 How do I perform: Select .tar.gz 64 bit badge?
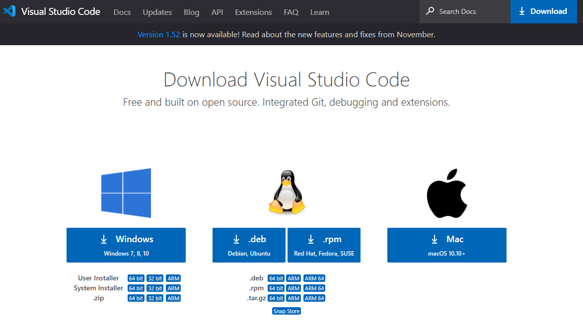276,298
